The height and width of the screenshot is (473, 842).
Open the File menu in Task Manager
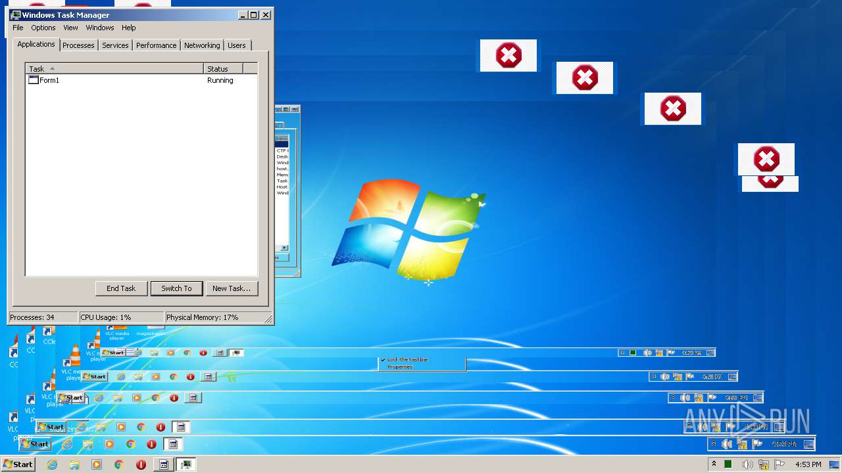tap(18, 28)
